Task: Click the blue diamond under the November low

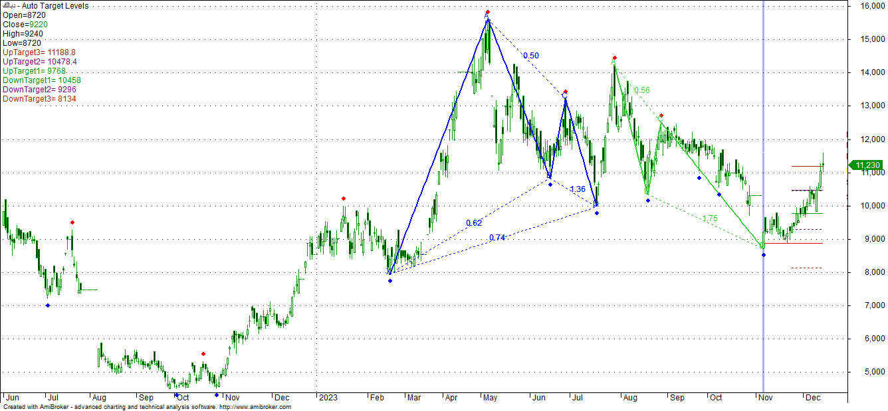Action: 764,255
